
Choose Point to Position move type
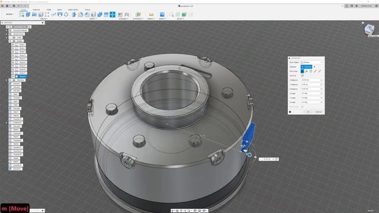pyautogui.click(x=319, y=71)
